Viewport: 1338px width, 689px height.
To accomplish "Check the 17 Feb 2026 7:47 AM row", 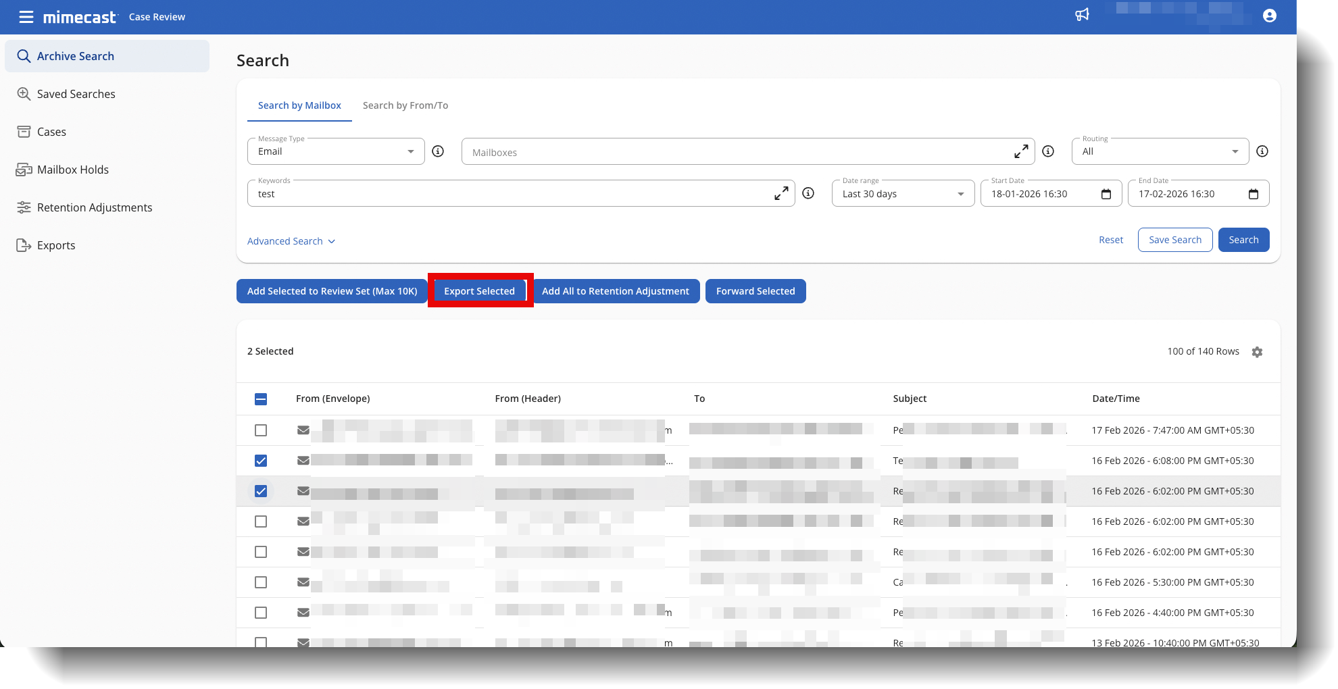I will tap(261, 430).
